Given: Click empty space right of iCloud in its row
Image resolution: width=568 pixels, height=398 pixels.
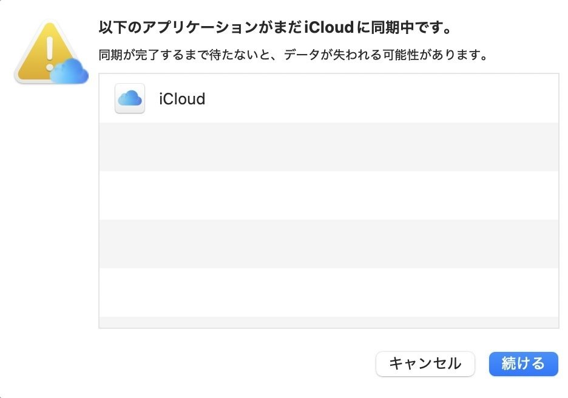Looking at the screenshot, I should click(x=380, y=98).
